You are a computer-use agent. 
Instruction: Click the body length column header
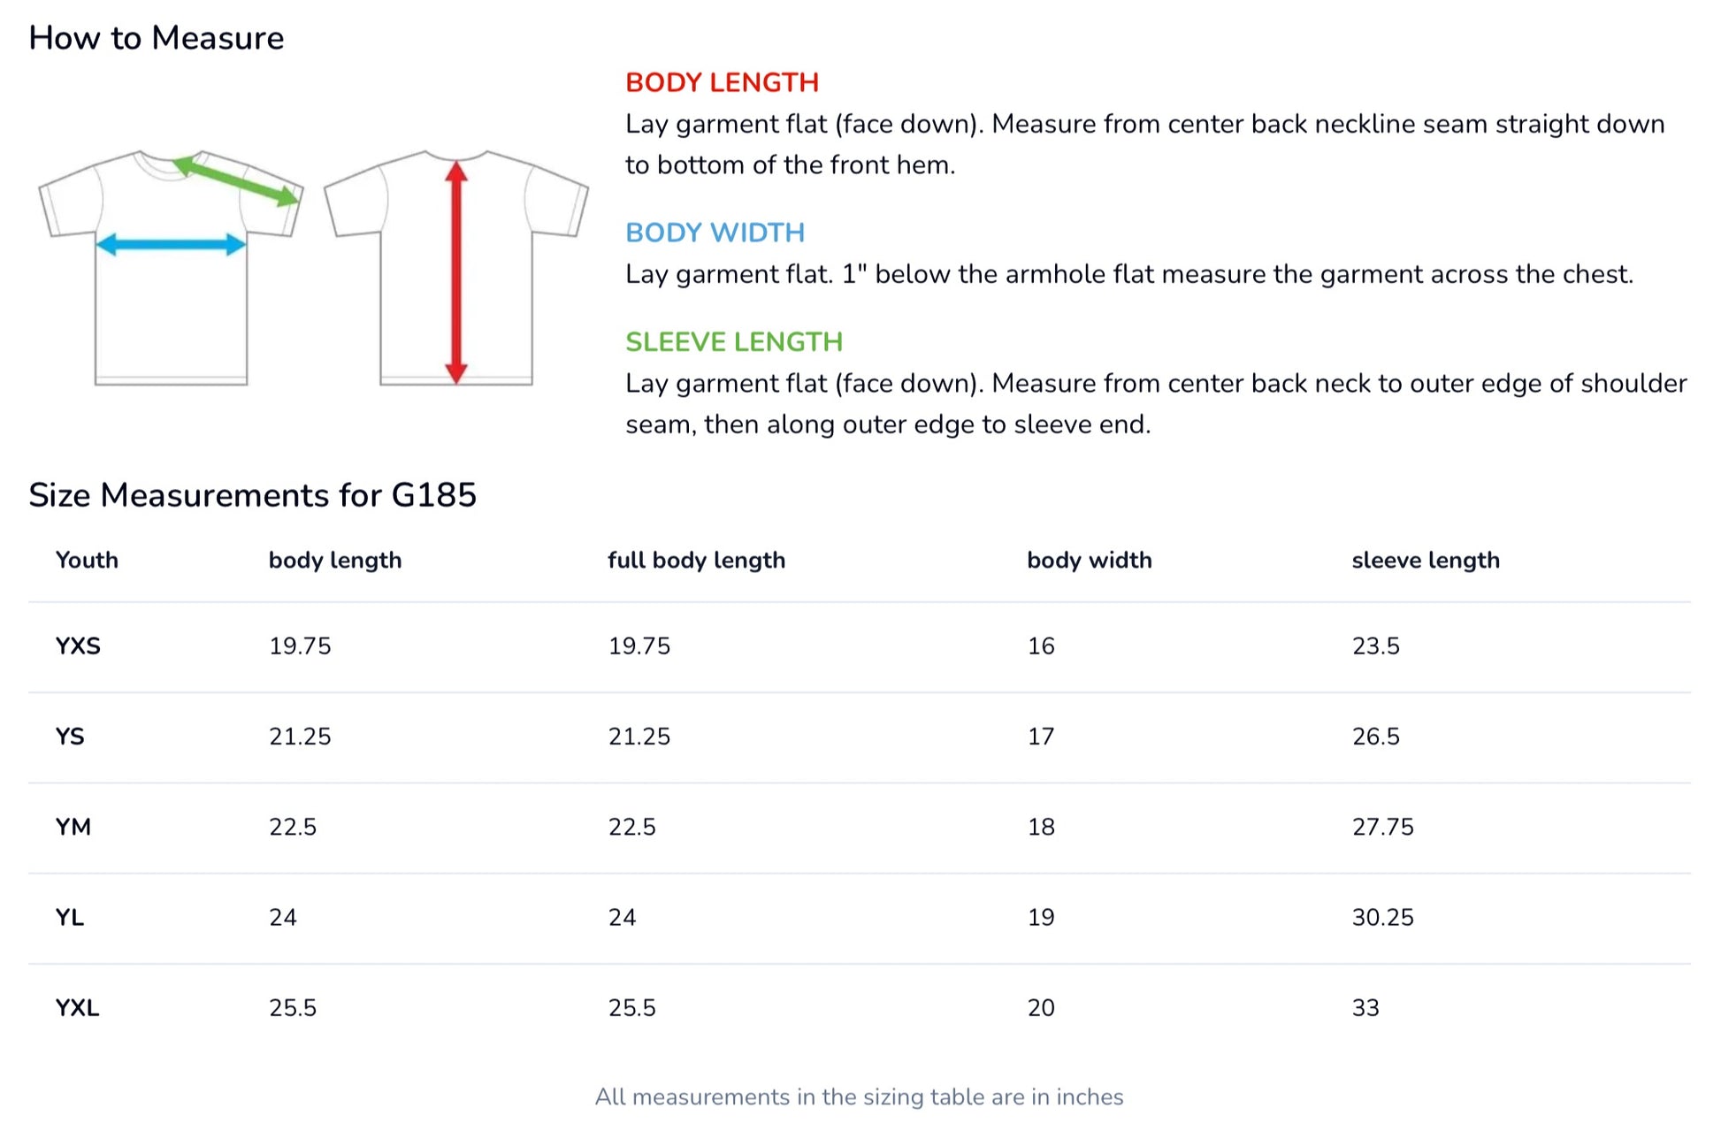pos(335,560)
